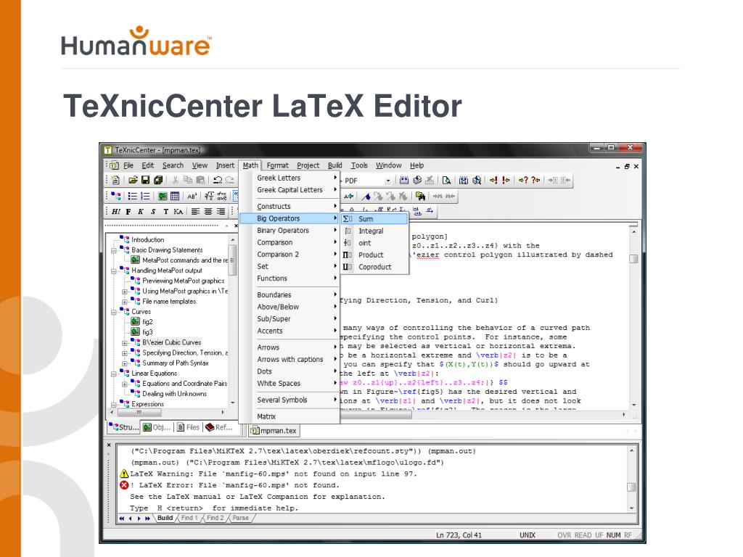Apply small caps with KA icon

coord(178,212)
